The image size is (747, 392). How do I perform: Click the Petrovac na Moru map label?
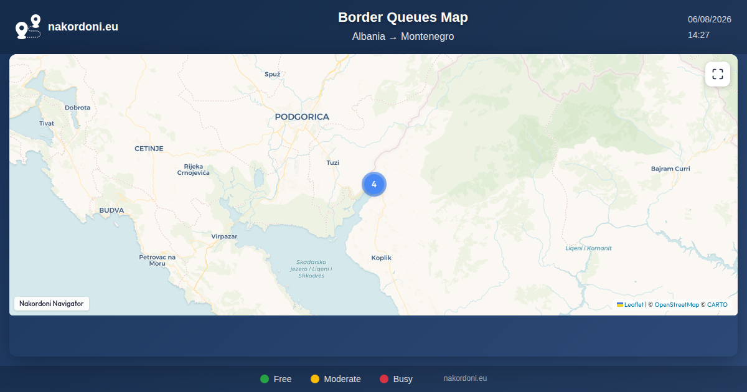point(157,260)
